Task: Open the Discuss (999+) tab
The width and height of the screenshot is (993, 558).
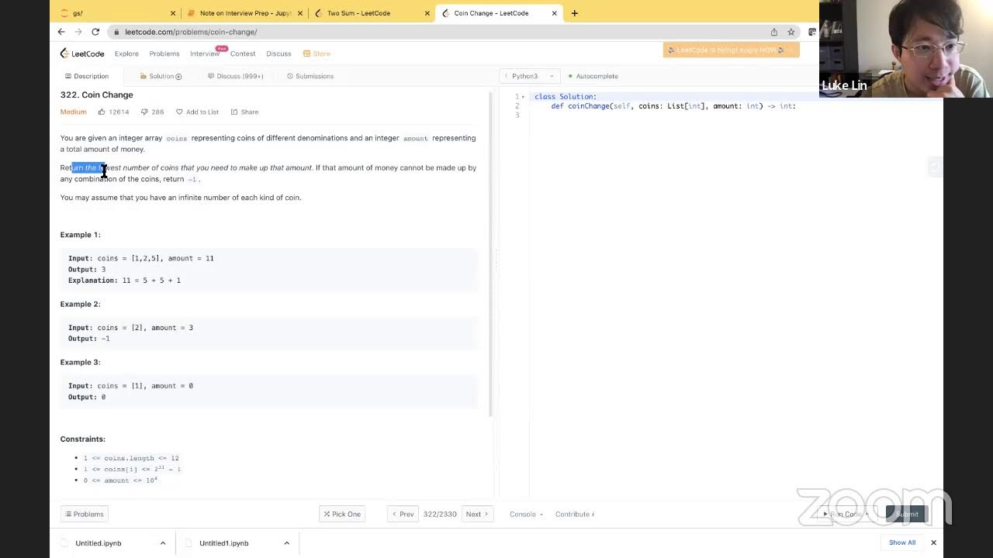Action: pyautogui.click(x=236, y=76)
